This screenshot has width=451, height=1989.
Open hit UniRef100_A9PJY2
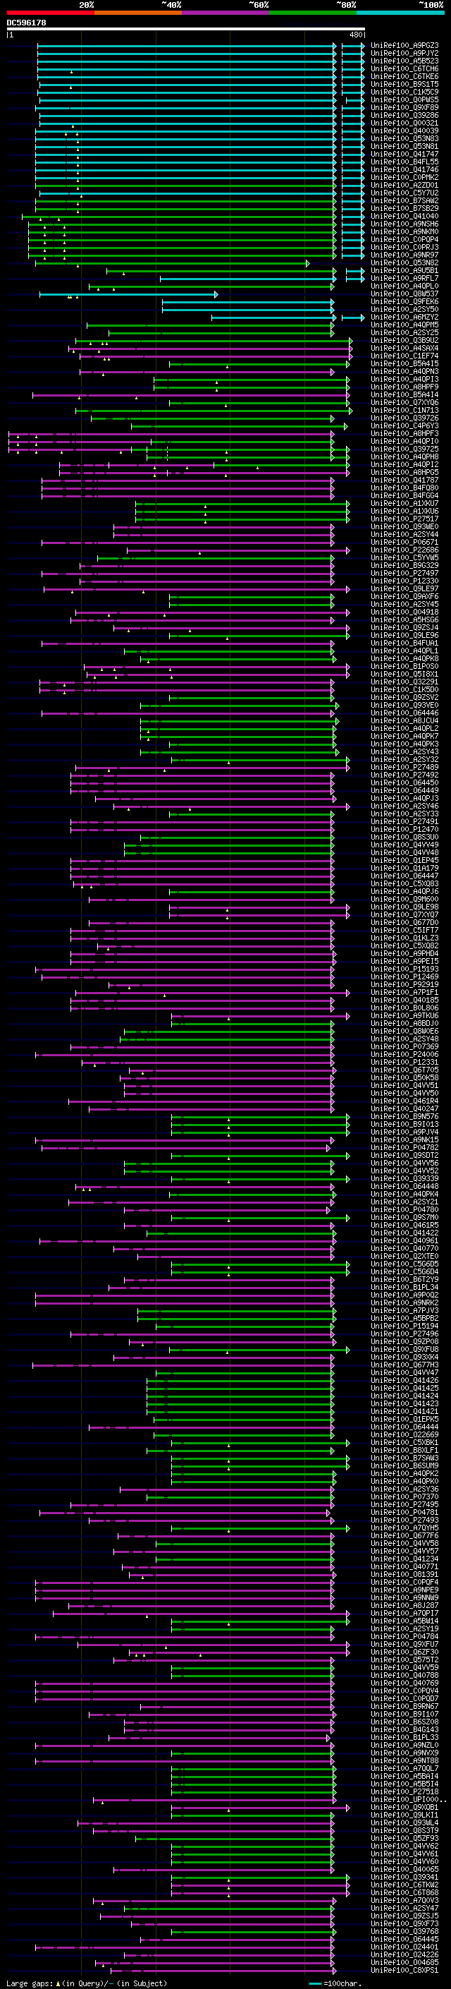point(404,54)
